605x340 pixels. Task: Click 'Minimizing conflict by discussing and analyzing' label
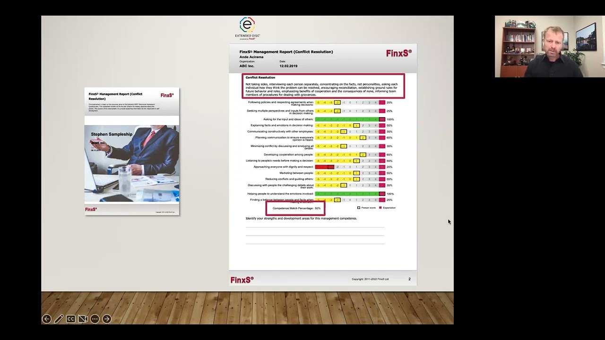pyautogui.click(x=282, y=147)
